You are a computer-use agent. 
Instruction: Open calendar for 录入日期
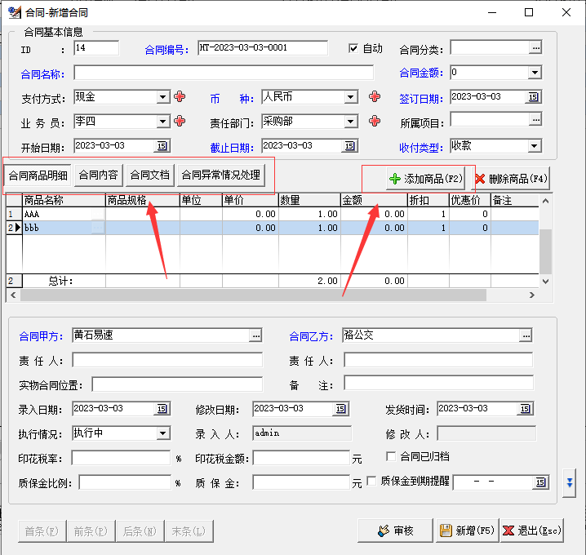[162, 409]
